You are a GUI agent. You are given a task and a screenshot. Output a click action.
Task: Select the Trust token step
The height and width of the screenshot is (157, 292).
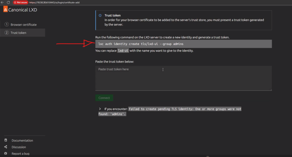tap(18, 33)
